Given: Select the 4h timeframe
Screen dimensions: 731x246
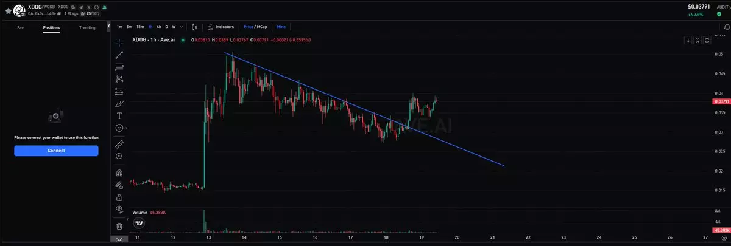Looking at the screenshot, I should 158,27.
